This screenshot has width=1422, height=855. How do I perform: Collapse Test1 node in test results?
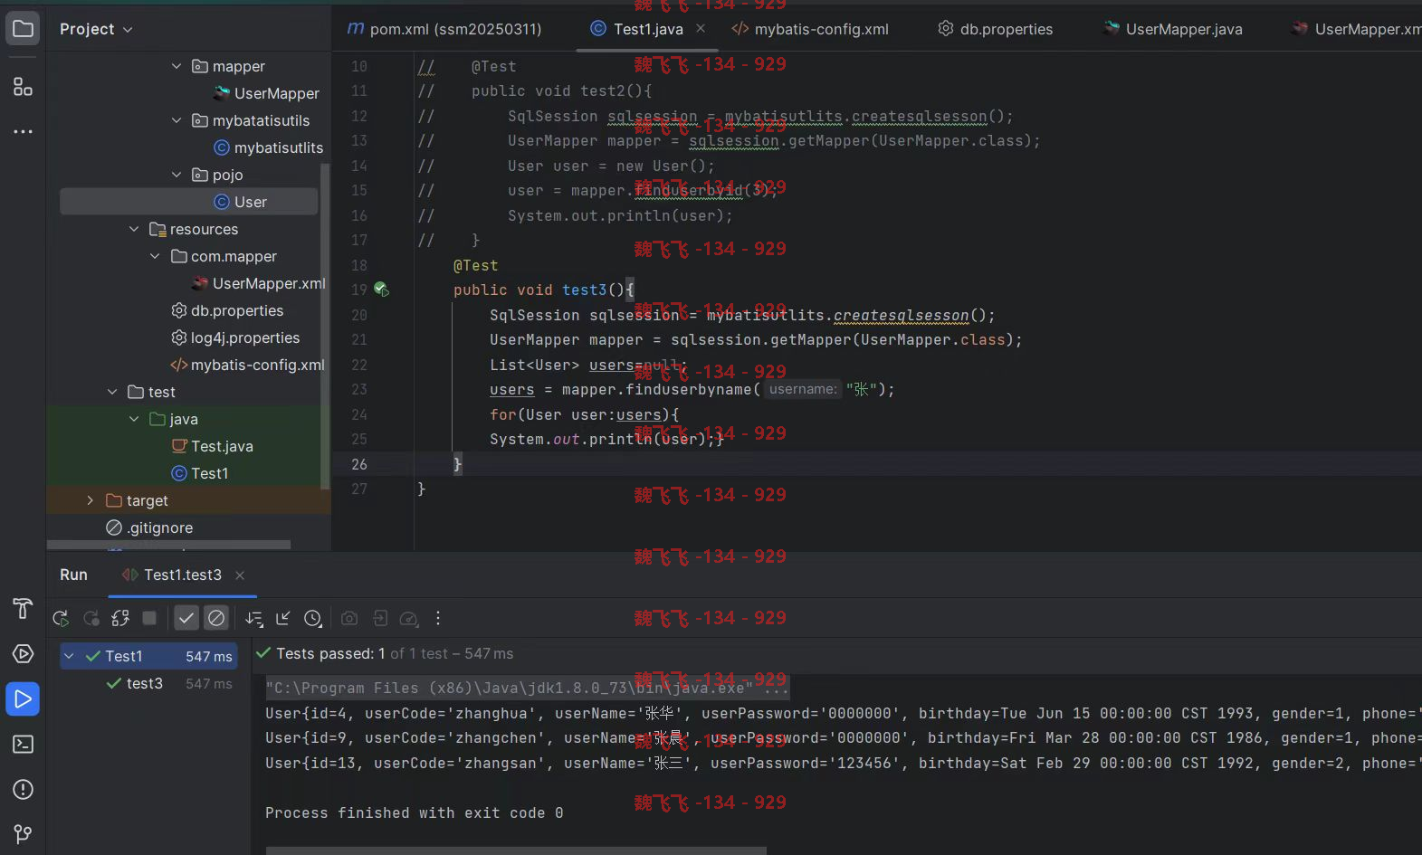(x=69, y=656)
